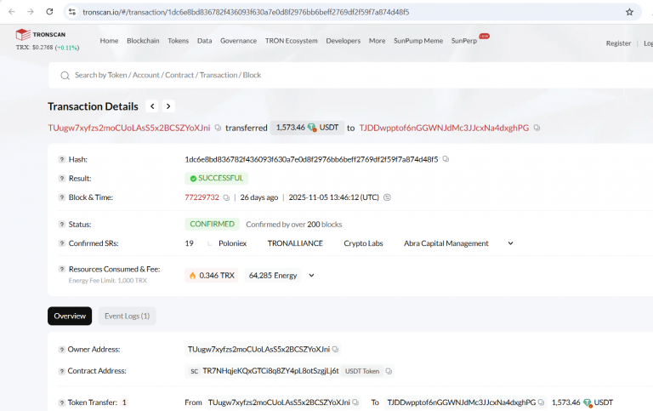Click help icon beside Hash
This screenshot has width=653, height=411.
61,159
